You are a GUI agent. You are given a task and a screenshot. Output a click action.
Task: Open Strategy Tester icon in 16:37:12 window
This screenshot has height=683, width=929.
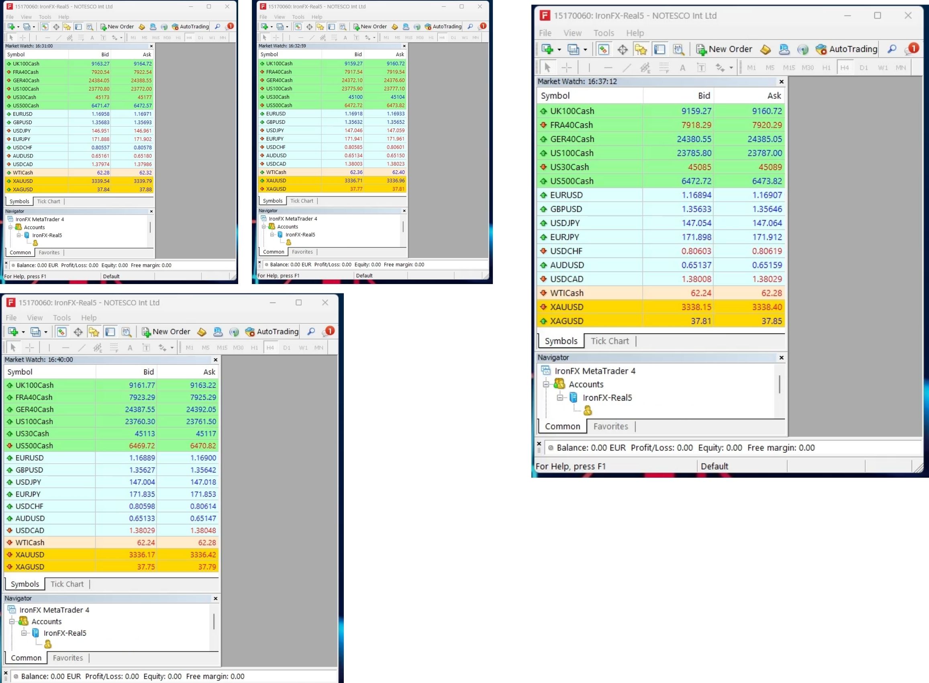point(678,49)
